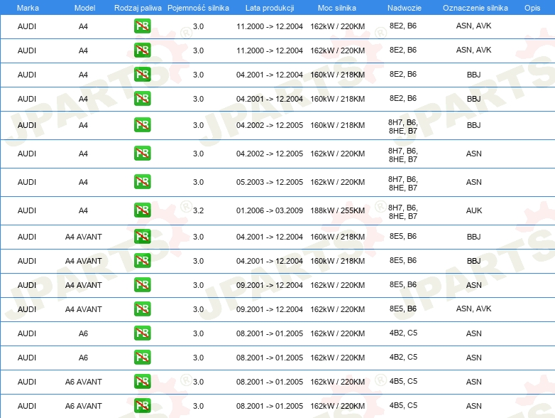Select the ASN-only engine cell in the A4 AVANT rows
The height and width of the screenshot is (418, 555).
pos(474,285)
